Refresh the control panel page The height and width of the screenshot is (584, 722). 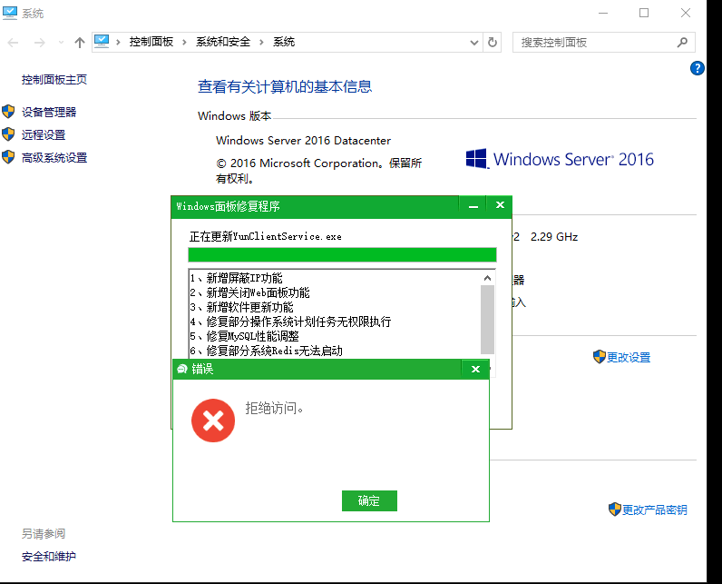tap(493, 43)
